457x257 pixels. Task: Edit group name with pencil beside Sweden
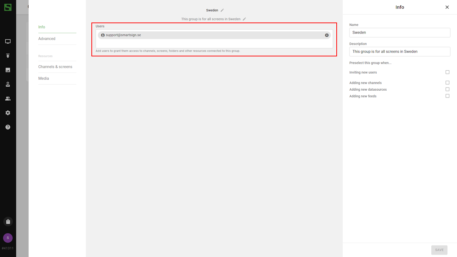pos(222,10)
